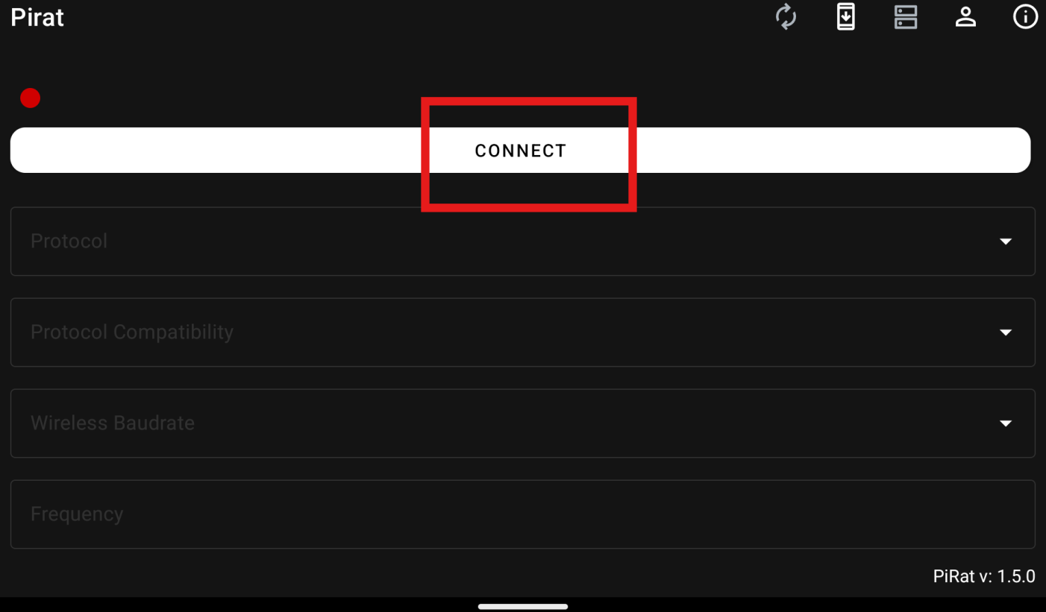Click the Pirat app title
This screenshot has width=1046, height=612.
37,17
